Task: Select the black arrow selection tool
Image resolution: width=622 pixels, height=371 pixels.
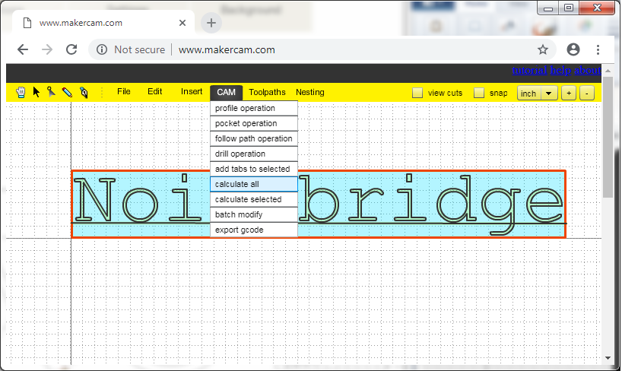Action: click(x=36, y=92)
